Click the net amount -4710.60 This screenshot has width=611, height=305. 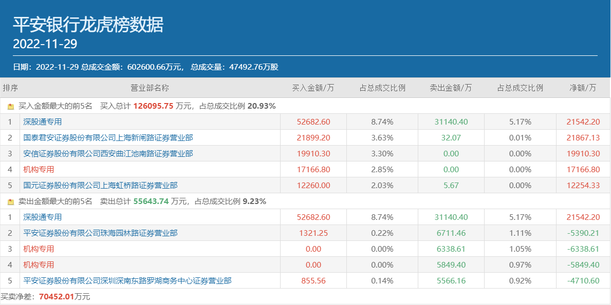coord(583,280)
